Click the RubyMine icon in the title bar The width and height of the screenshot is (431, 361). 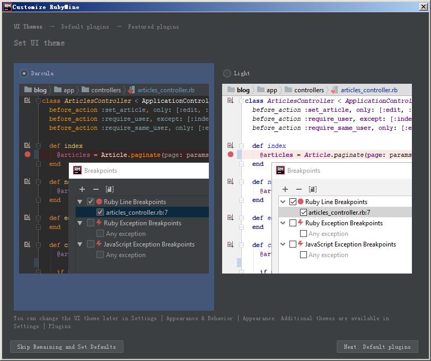[x=7, y=7]
